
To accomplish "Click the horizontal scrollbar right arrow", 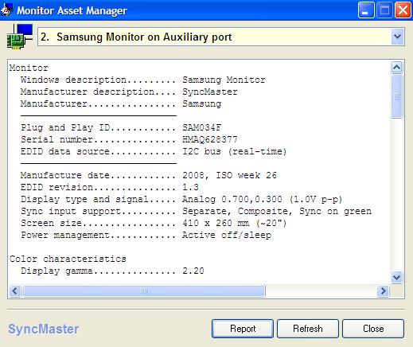I will click(x=383, y=291).
